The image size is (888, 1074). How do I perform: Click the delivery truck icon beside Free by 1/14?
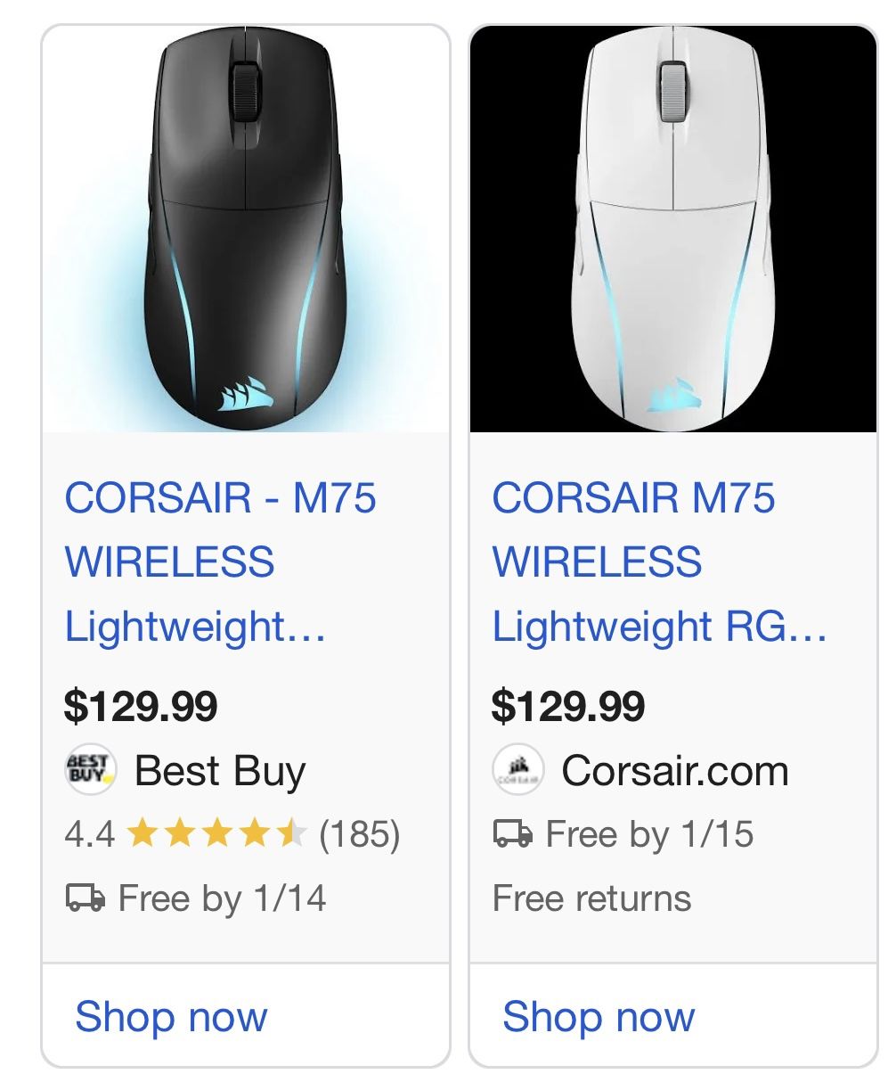pos(85,897)
